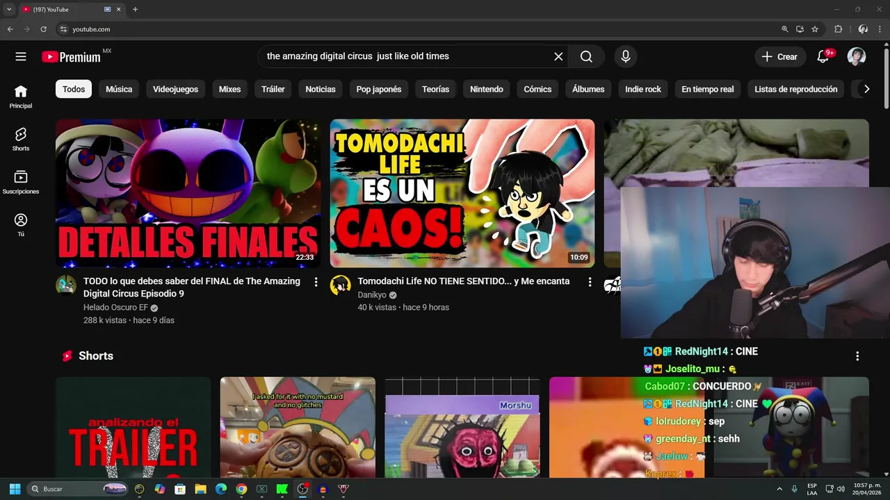This screenshot has height=500, width=890.
Task: Open a new browser tab
Action: [x=135, y=9]
